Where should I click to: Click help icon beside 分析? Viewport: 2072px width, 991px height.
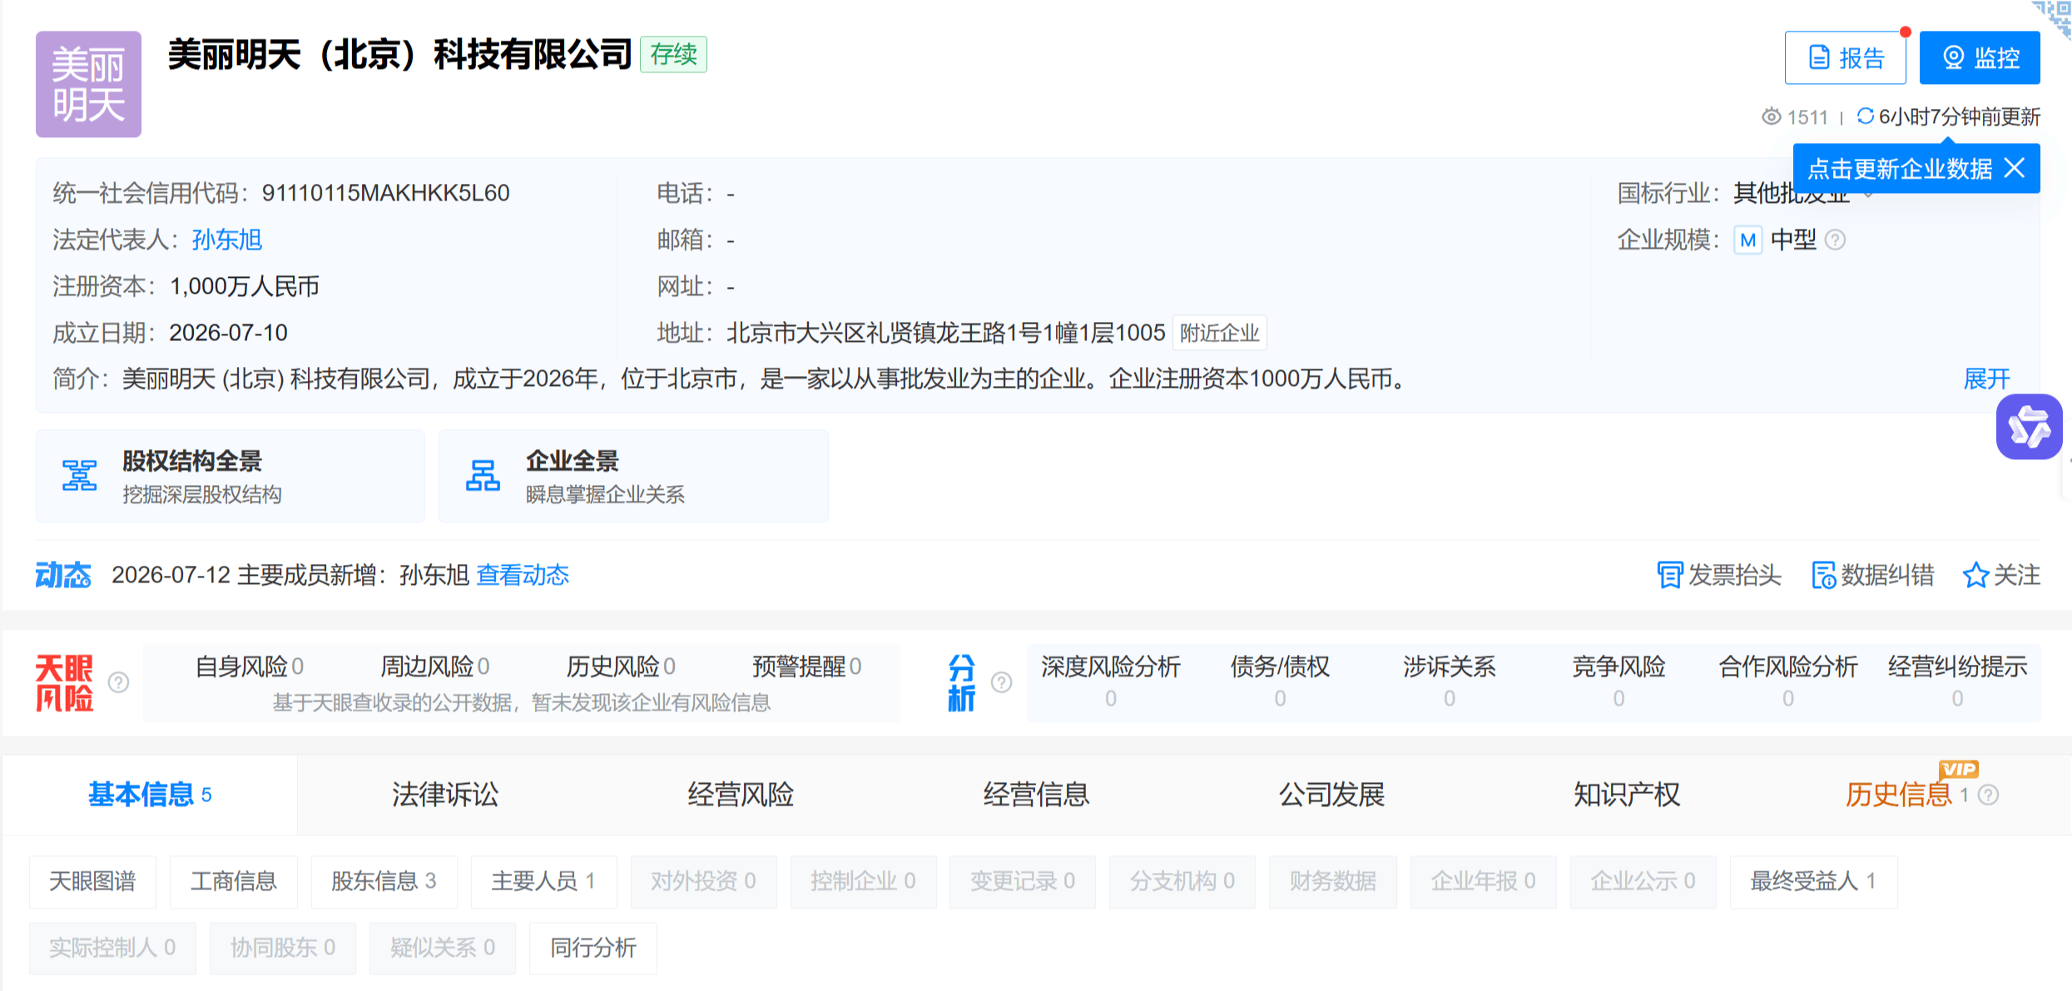coord(1002,682)
